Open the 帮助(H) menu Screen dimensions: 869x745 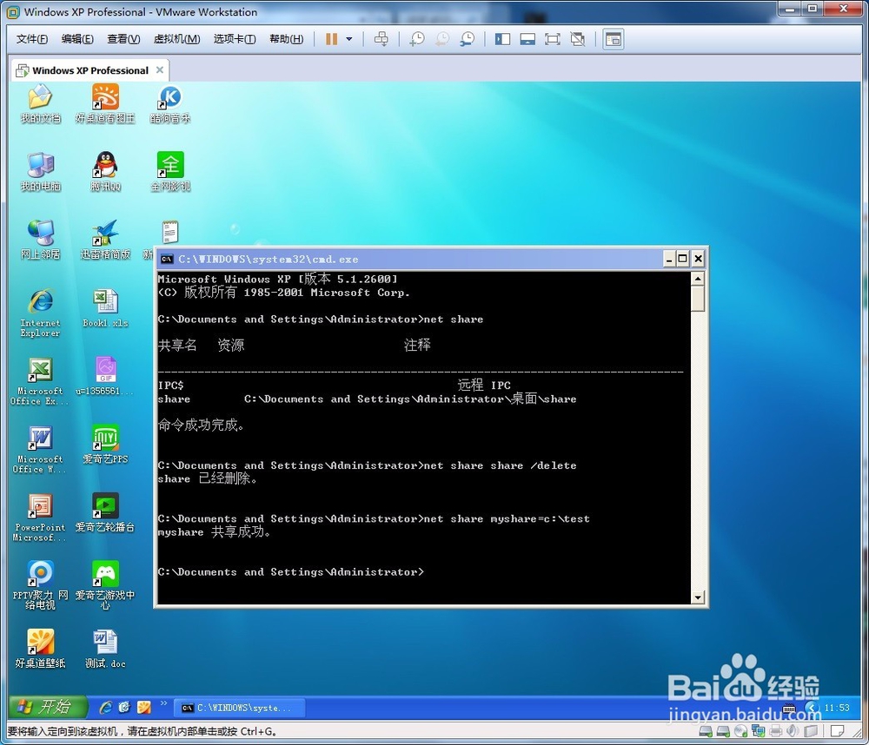pyautogui.click(x=286, y=39)
